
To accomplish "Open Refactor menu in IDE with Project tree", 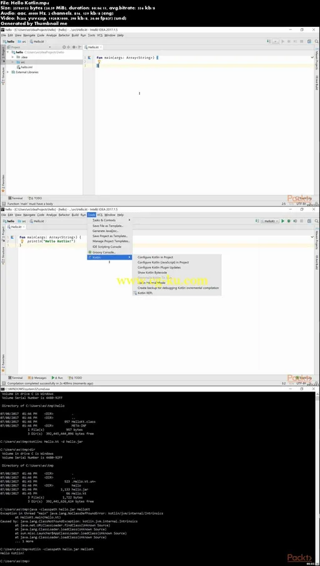I will pos(64,36).
